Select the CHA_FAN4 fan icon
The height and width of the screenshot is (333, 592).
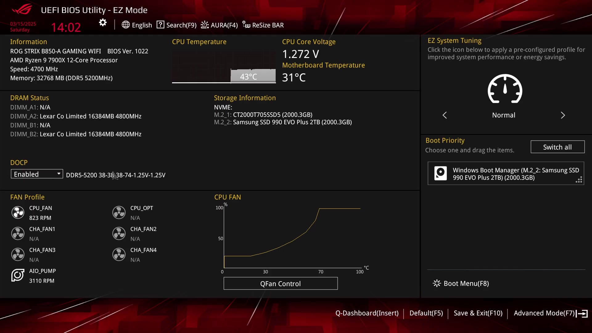click(119, 254)
